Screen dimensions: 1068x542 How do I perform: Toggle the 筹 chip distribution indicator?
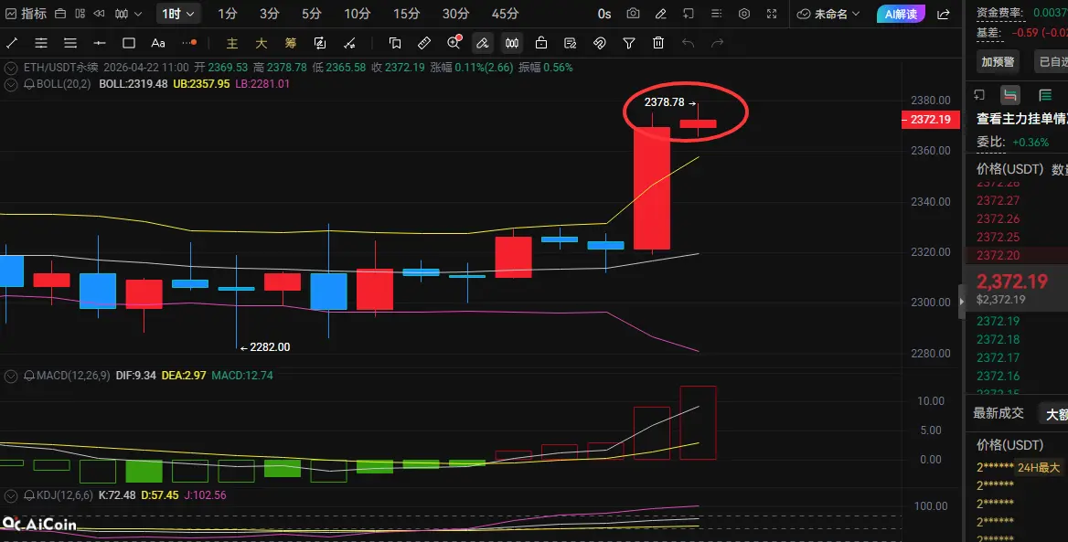(x=291, y=43)
